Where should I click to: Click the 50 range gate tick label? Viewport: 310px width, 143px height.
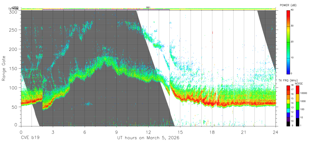[x=14, y=107]
